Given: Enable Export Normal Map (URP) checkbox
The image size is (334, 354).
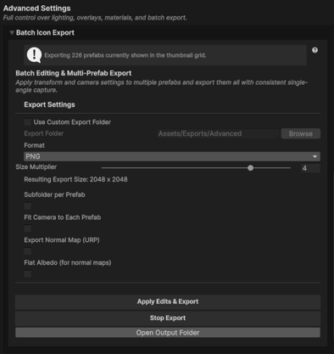Looking at the screenshot, I should 27,251.
